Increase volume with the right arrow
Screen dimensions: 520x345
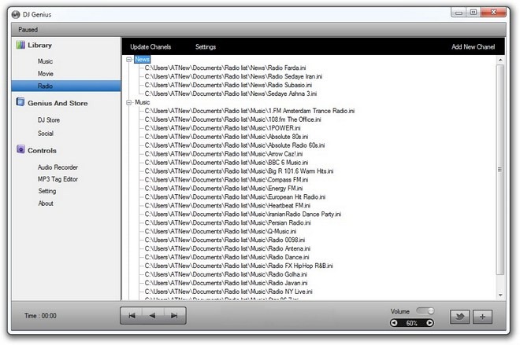point(429,323)
